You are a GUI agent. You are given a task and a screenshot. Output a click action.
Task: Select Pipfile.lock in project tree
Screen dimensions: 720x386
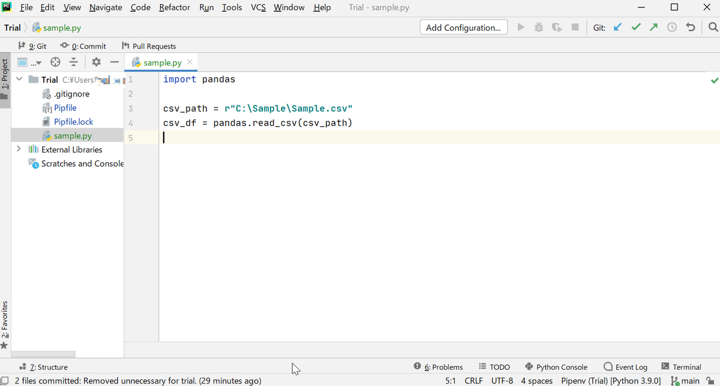point(67,121)
